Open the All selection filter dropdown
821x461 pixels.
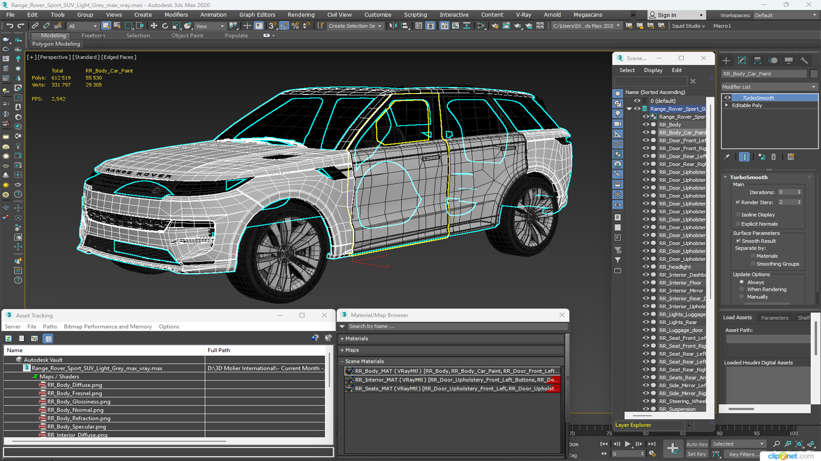click(x=83, y=26)
